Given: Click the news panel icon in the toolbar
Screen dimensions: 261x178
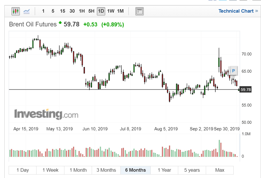Looking at the screenshot, I should click(x=139, y=11).
